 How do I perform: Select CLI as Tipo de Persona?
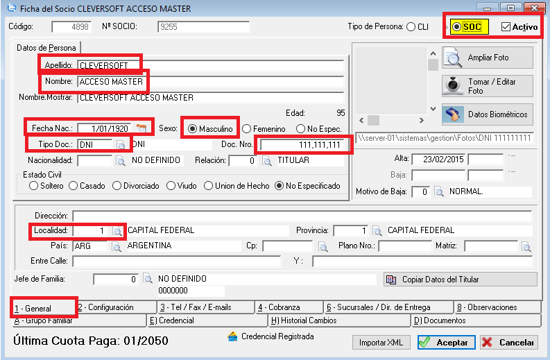[412, 27]
